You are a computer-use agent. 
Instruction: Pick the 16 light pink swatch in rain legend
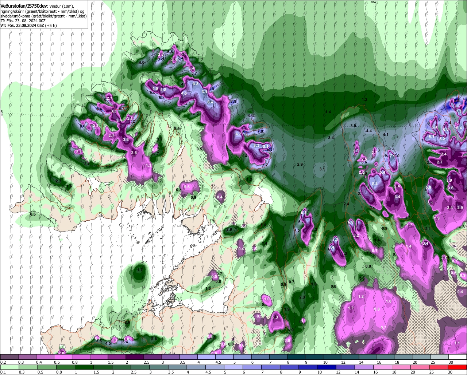[383, 367]
